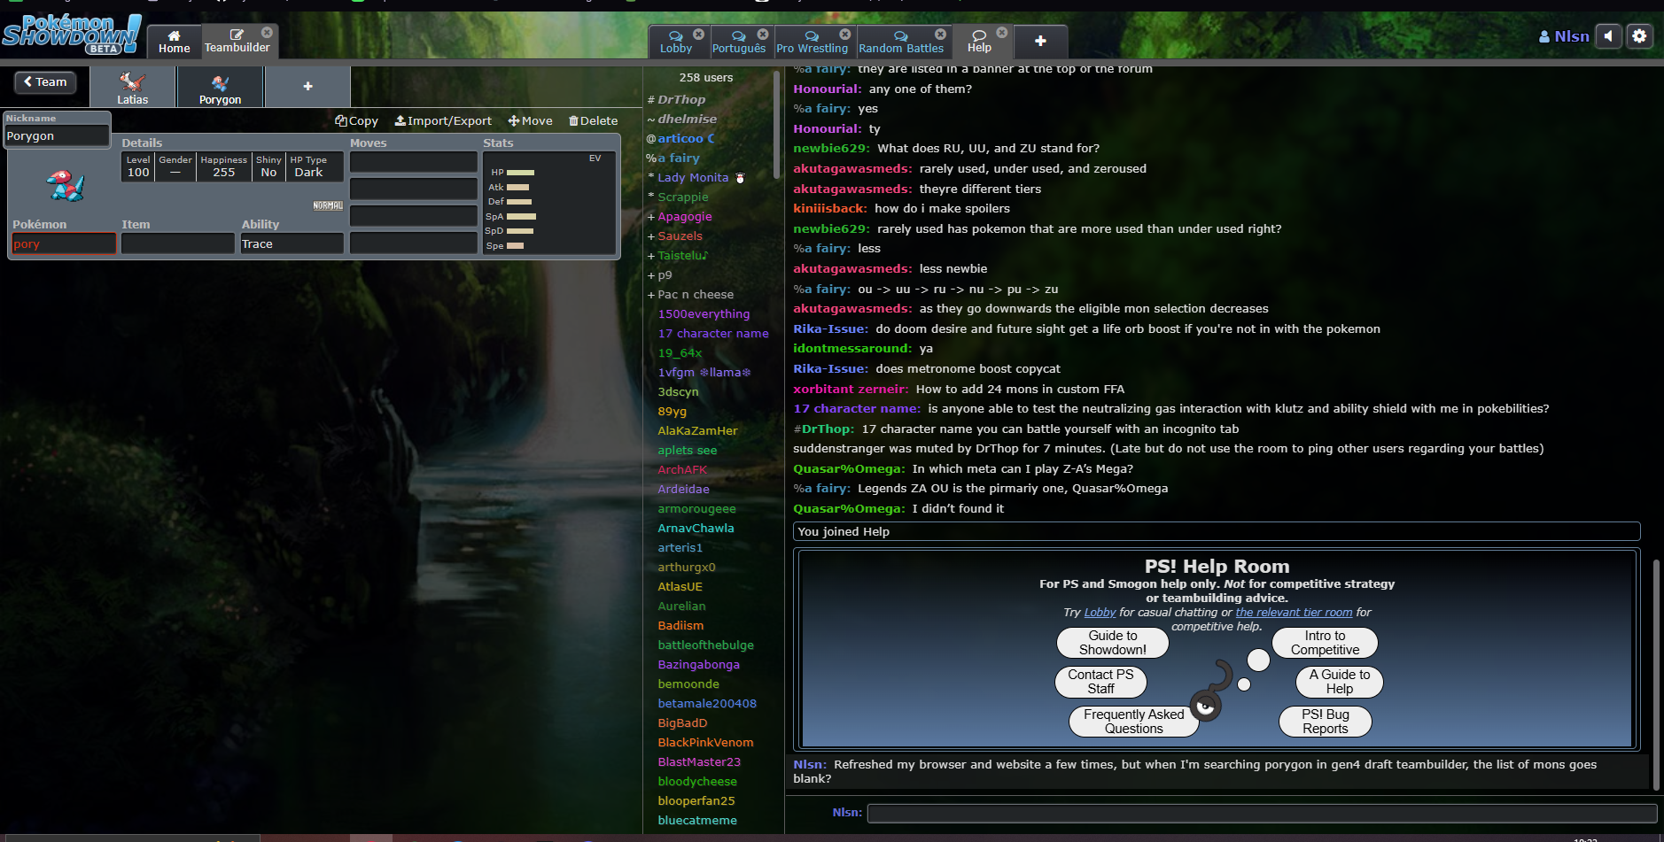Open the join room plus tab
The height and width of the screenshot is (842, 1664).
coord(1040,41)
